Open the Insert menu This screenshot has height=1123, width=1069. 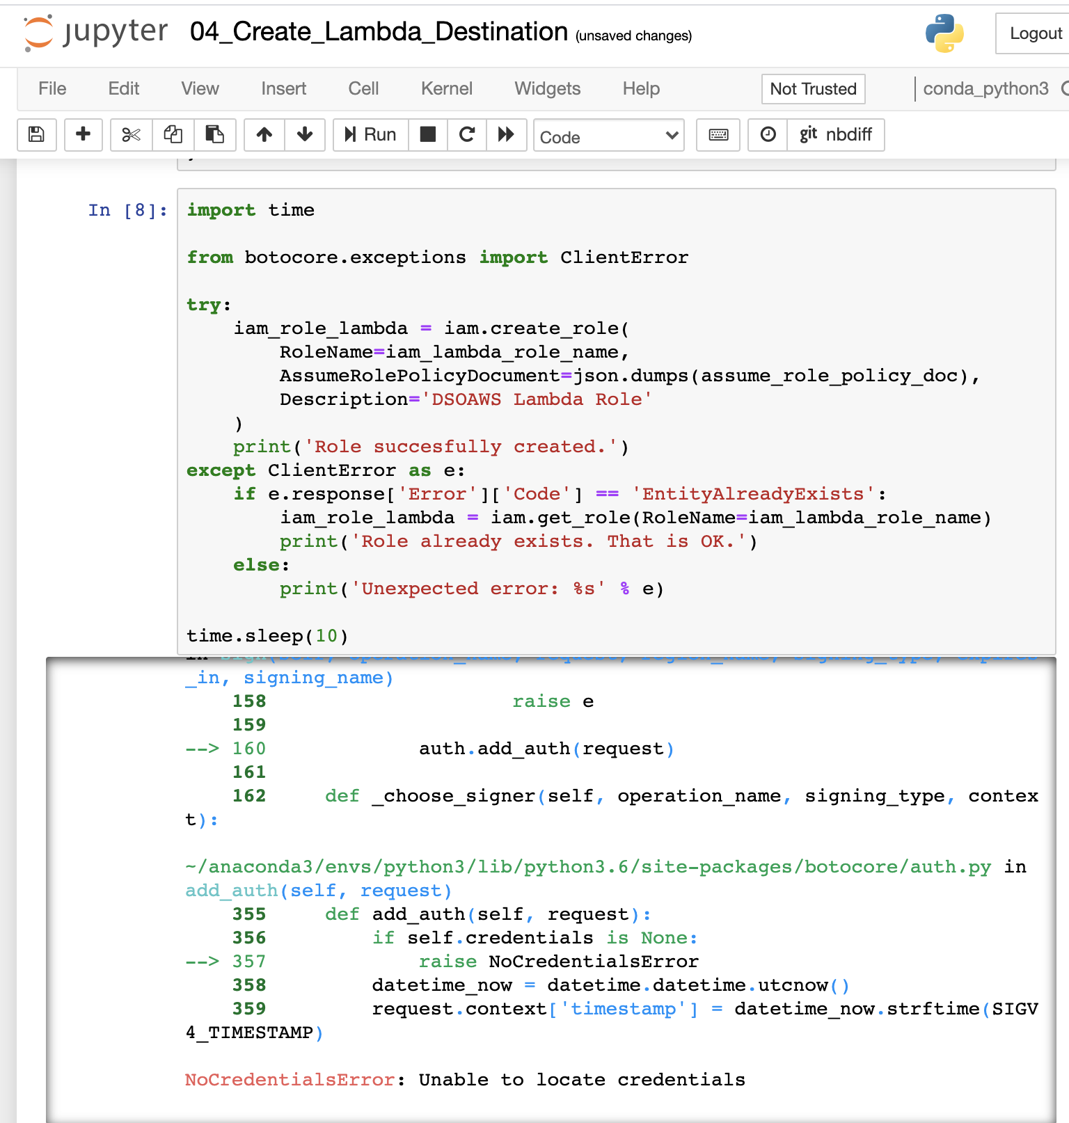284,88
